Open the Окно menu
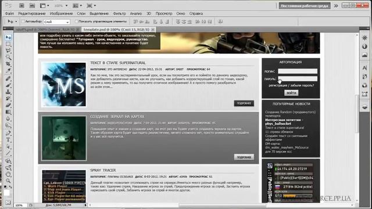 tap(181, 13)
